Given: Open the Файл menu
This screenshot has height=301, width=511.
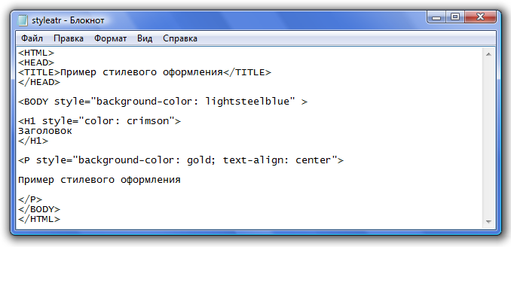Looking at the screenshot, I should coord(32,38).
